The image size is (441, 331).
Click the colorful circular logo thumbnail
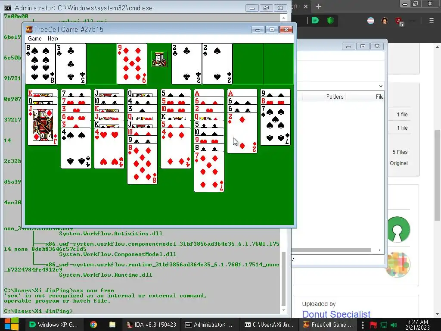[398, 265]
